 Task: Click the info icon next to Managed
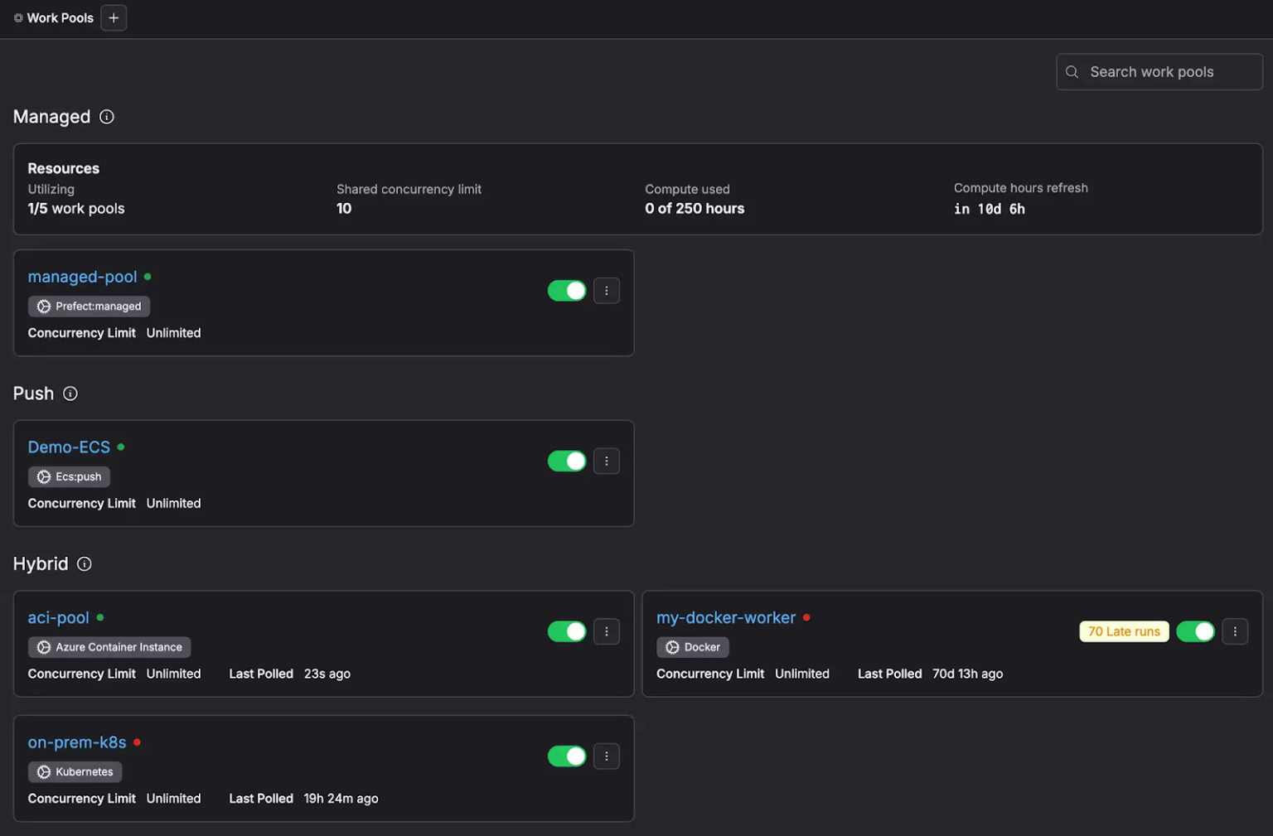click(x=106, y=117)
